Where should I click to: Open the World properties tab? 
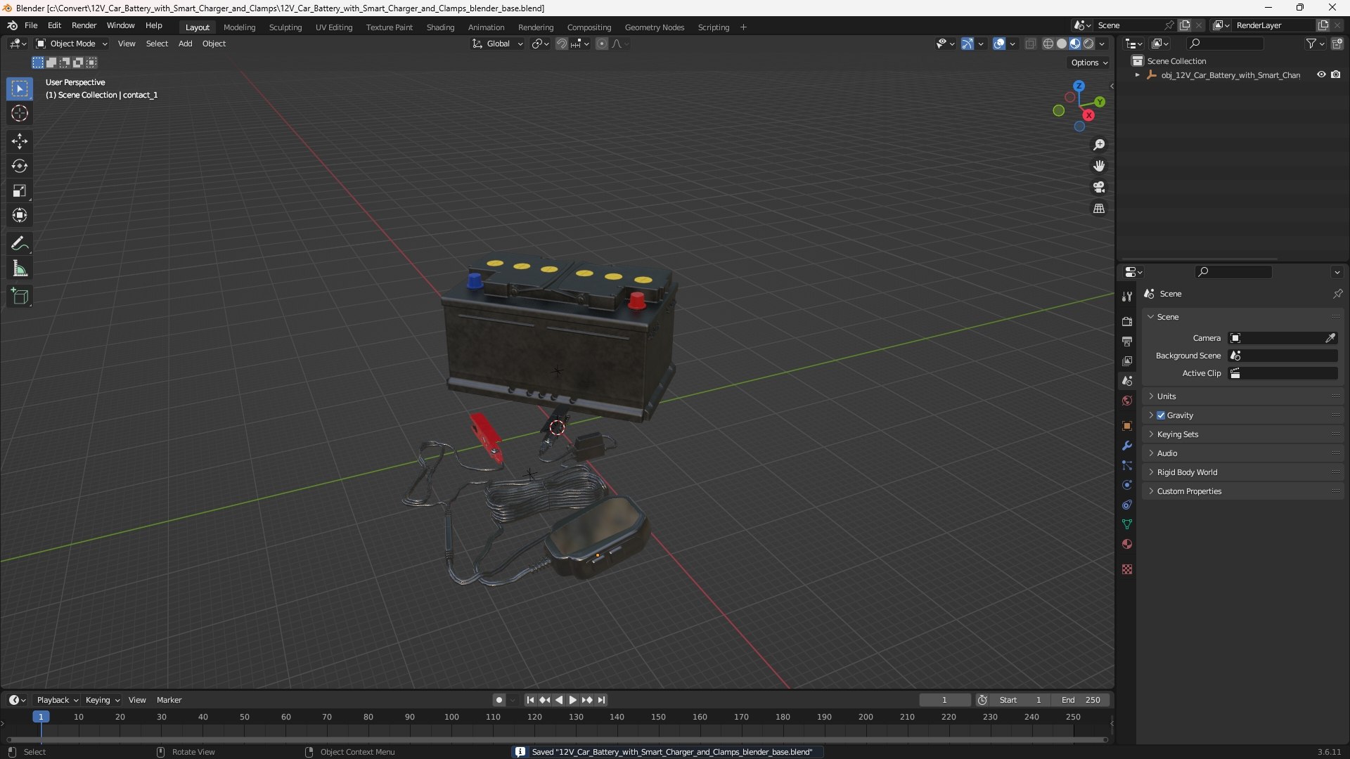[x=1127, y=401]
